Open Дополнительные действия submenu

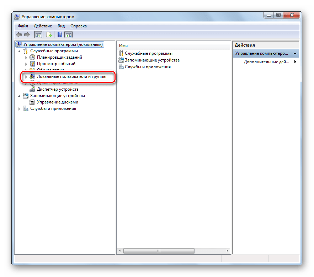point(266,62)
